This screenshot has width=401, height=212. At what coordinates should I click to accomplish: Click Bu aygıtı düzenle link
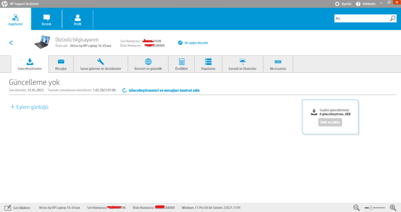pyautogui.click(x=193, y=43)
